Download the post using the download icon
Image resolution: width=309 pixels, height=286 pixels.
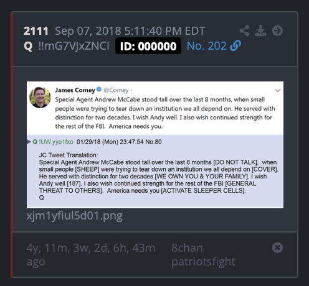[x=260, y=31]
